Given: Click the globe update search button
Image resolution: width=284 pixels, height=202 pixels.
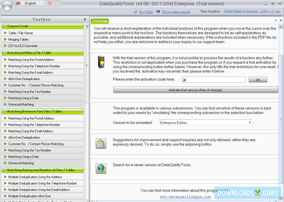Looking at the screenshot, I should 101,168.
